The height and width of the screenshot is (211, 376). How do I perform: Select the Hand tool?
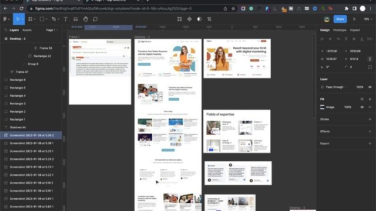click(x=85, y=19)
